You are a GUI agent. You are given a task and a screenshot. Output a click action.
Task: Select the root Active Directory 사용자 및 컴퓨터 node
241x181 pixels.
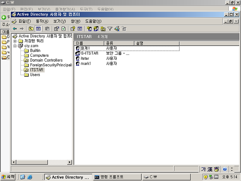(45, 36)
